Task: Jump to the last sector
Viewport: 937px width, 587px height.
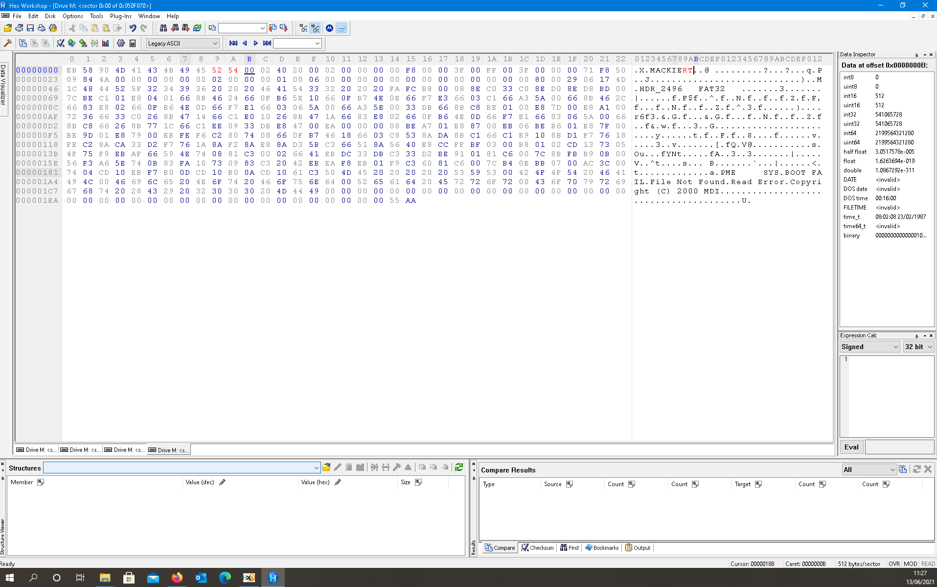Action: click(x=267, y=44)
